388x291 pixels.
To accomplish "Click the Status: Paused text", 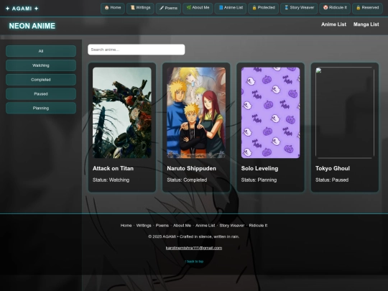I will pos(332,180).
